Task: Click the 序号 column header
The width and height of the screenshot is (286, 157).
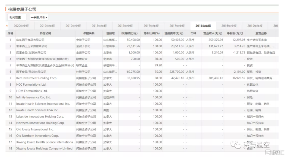Action: coord(10,33)
